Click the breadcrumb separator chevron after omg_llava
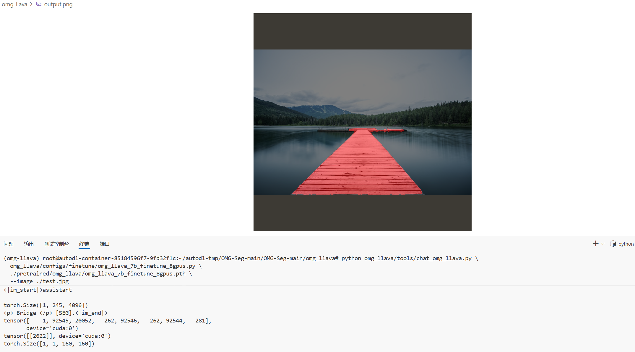This screenshot has width=635, height=352. [x=31, y=4]
